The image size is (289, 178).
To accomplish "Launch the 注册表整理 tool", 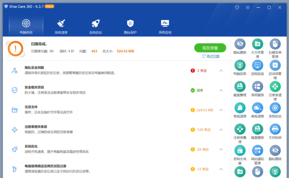I will pyautogui.click(x=240, y=134).
